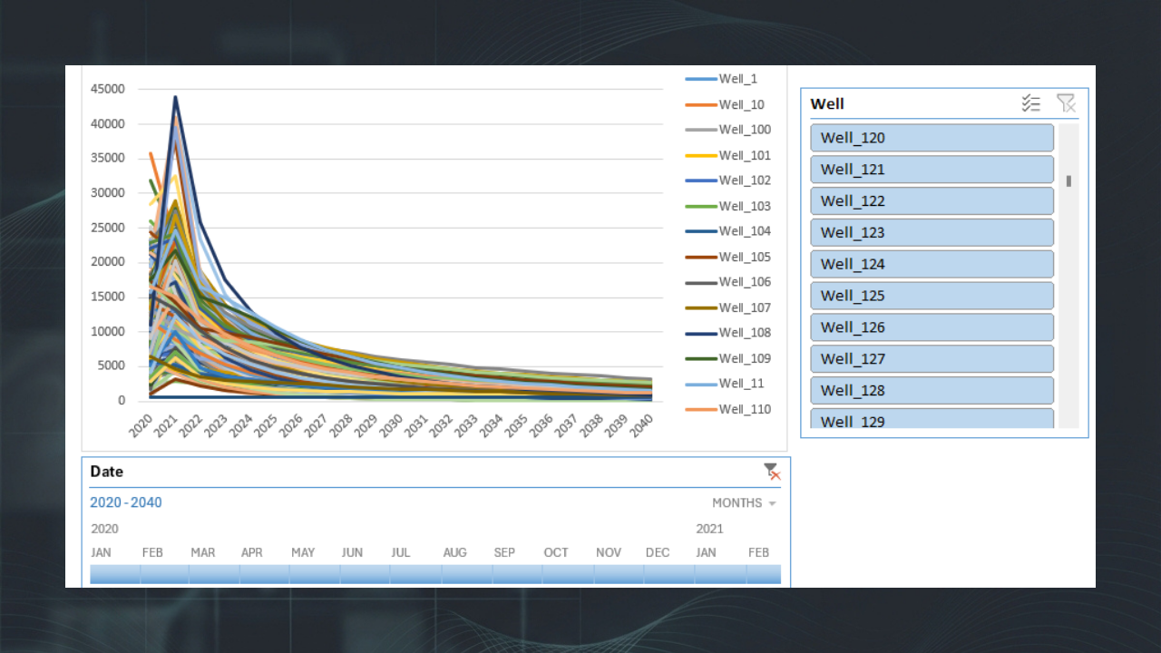Select Well_126 in the slicer
The height and width of the screenshot is (653, 1161).
932,327
